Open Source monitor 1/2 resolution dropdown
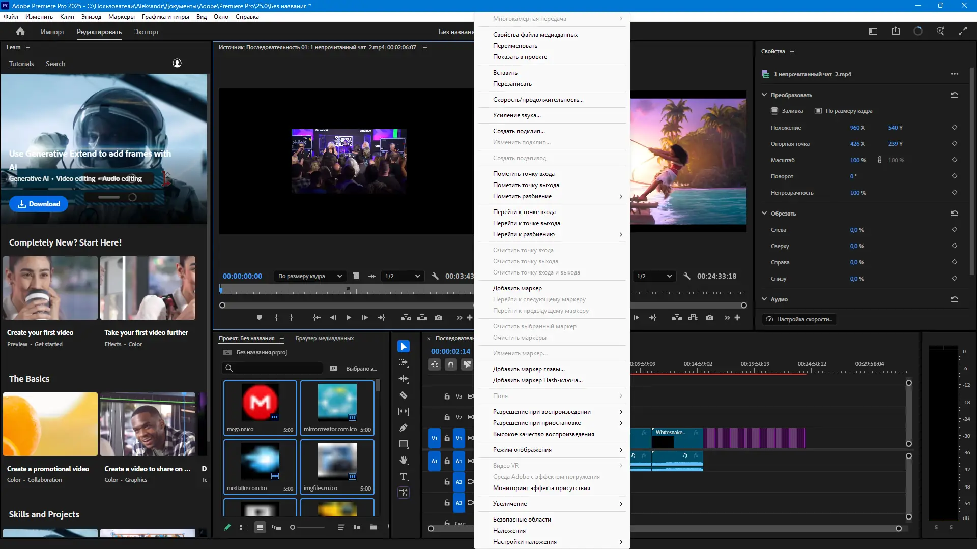The image size is (977, 549). (x=403, y=276)
